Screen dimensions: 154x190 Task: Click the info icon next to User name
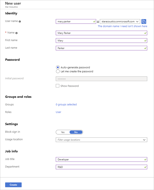[20, 21]
